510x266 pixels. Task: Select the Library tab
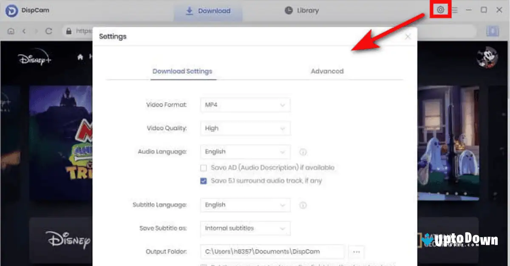coord(301,11)
